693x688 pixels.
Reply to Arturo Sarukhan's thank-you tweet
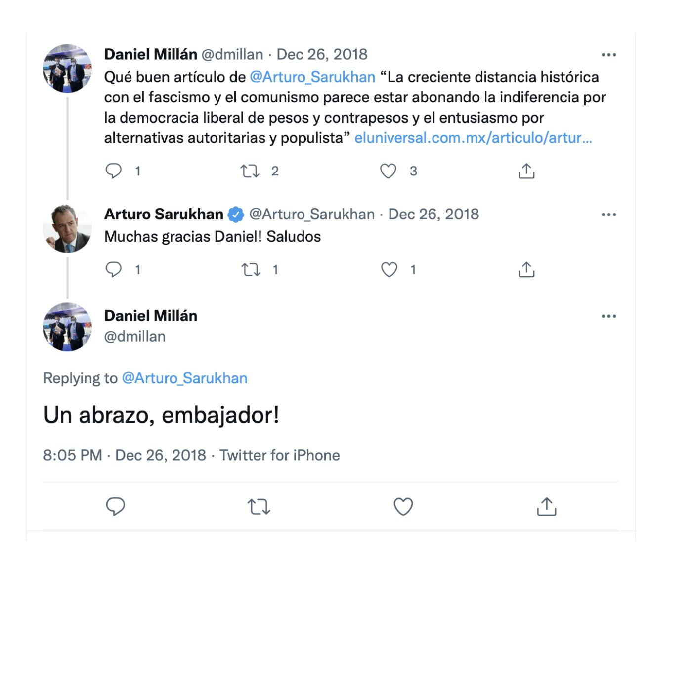[114, 269]
